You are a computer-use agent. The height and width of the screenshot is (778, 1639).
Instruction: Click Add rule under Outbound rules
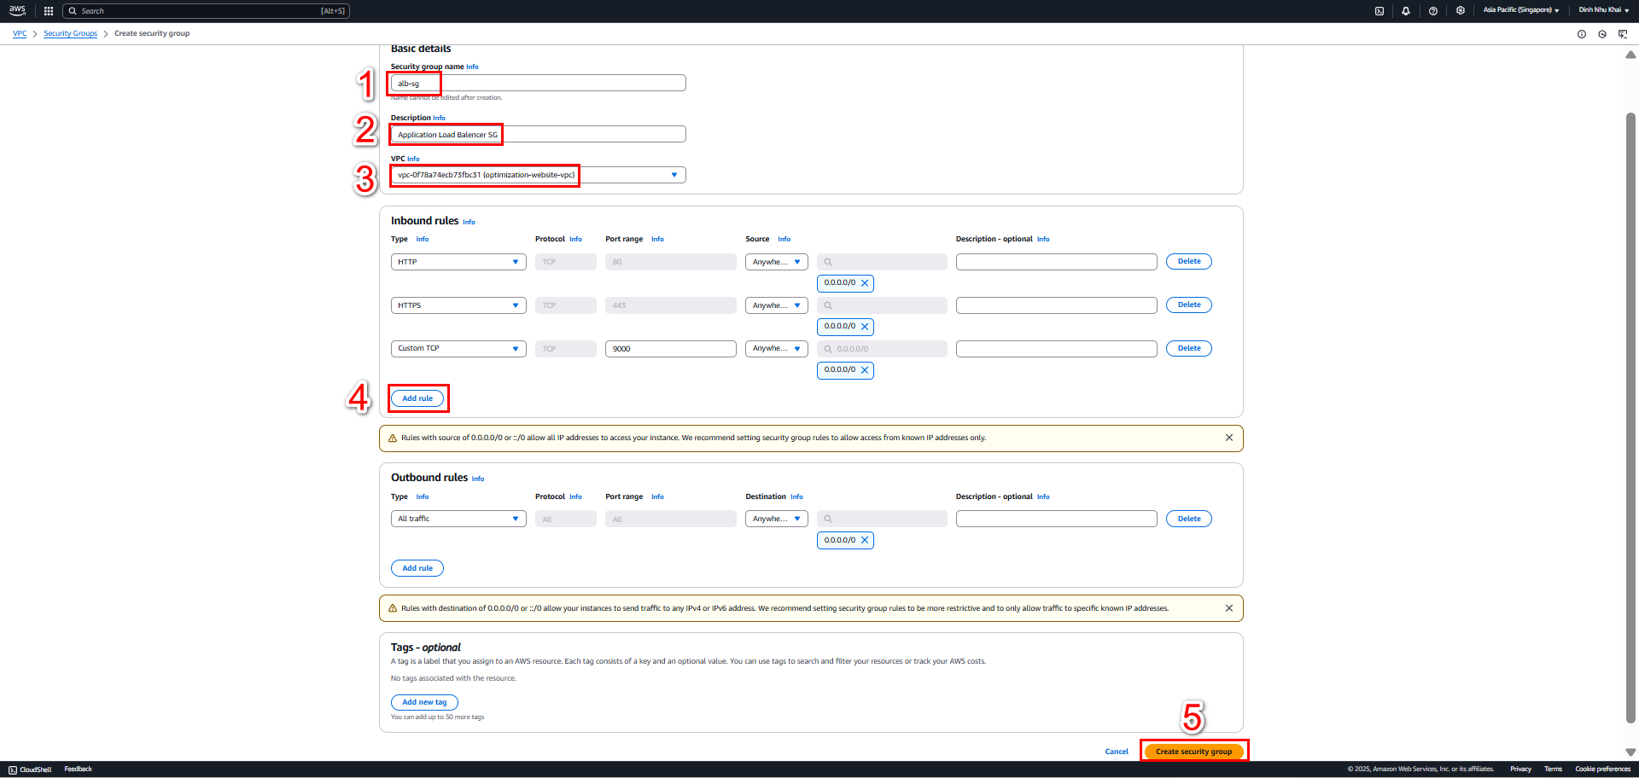[417, 568]
